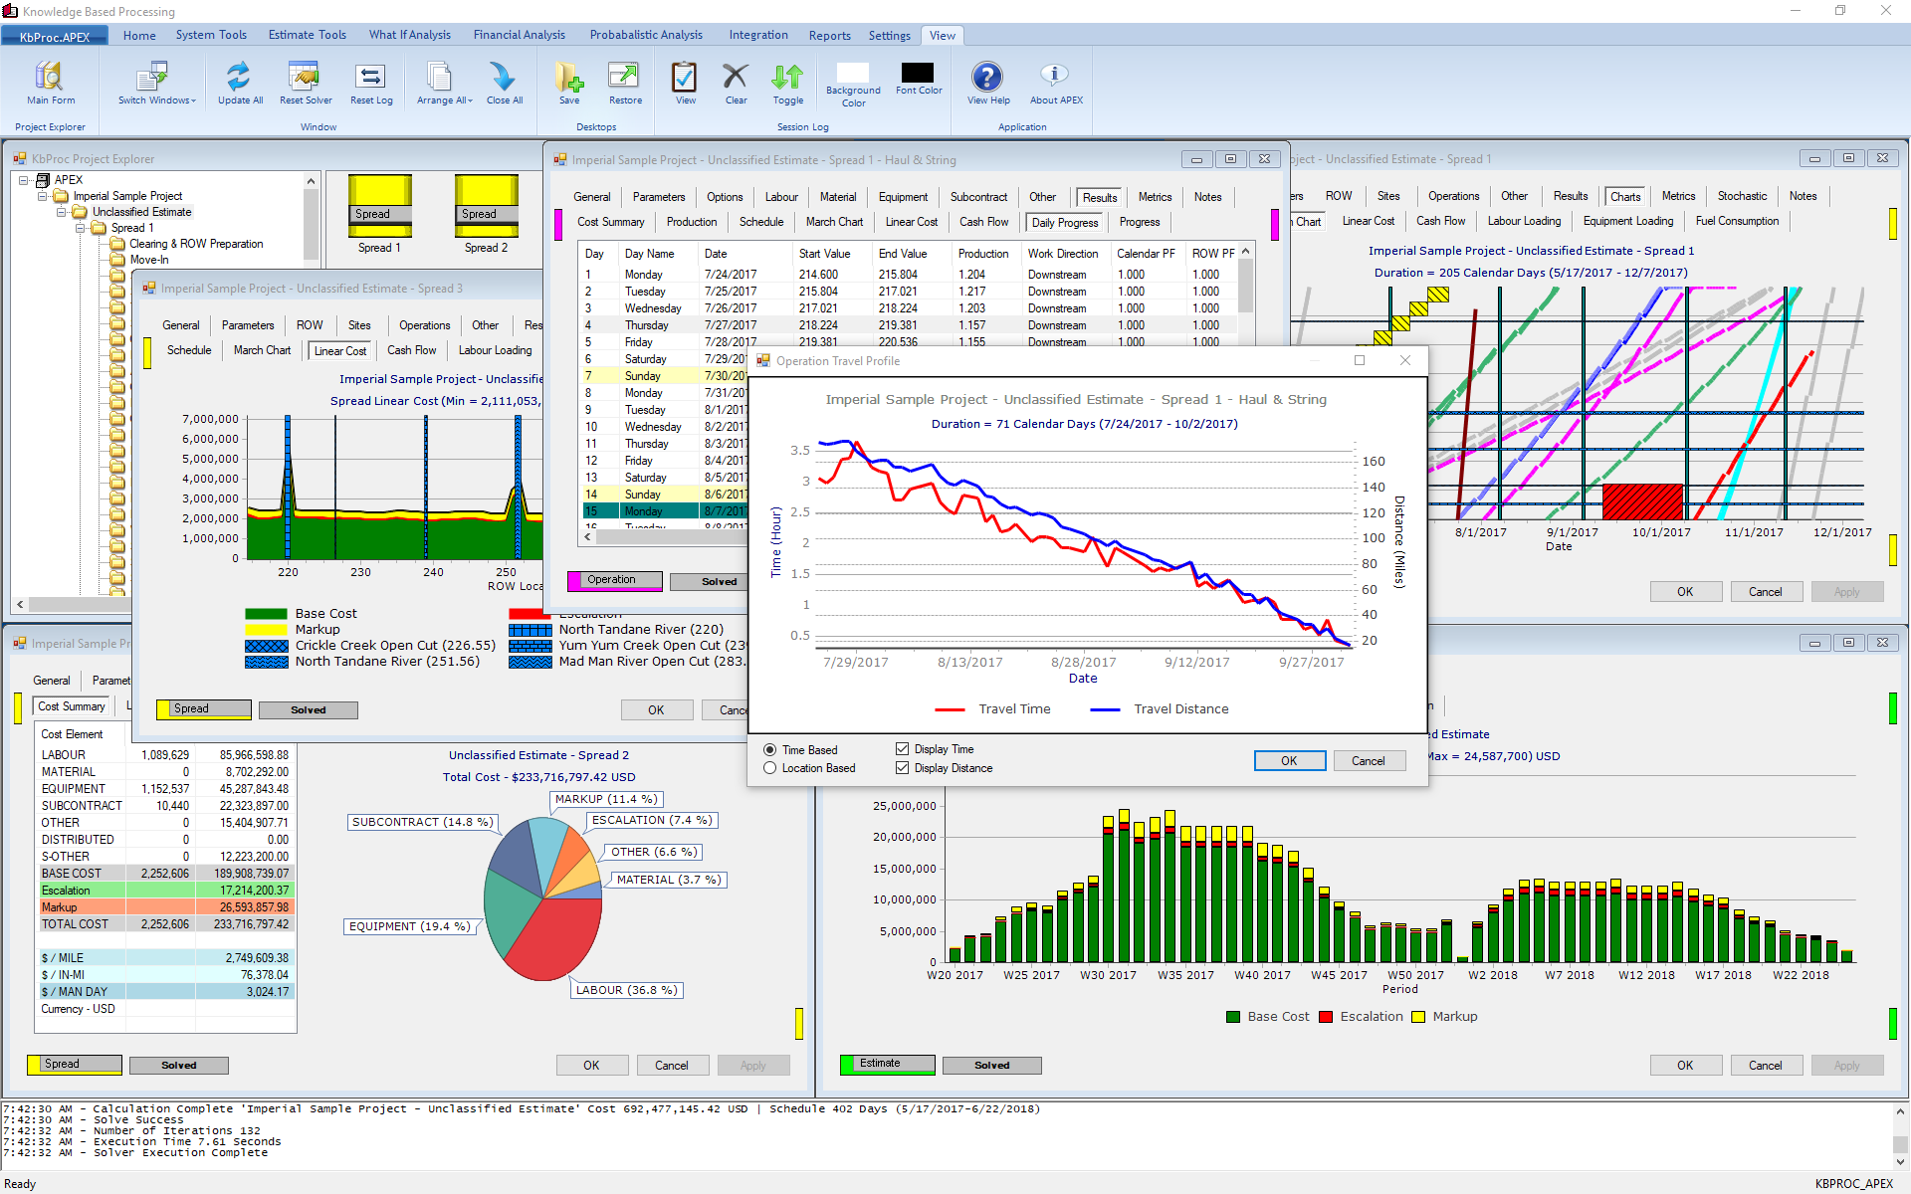This screenshot has width=1911, height=1194.
Task: Open the Financial Analysis menu tab
Action: coord(519,35)
